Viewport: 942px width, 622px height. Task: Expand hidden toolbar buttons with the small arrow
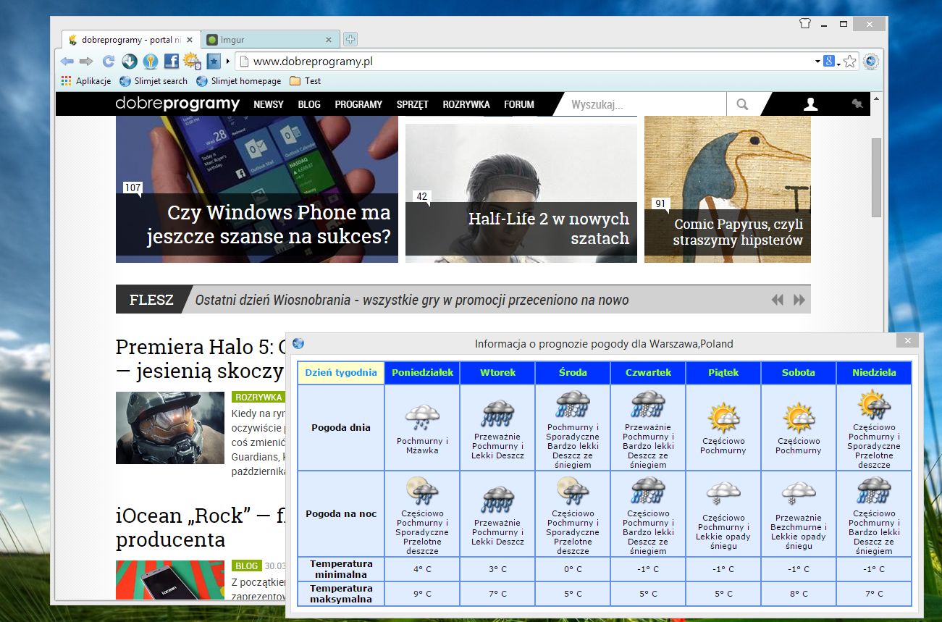point(227,62)
